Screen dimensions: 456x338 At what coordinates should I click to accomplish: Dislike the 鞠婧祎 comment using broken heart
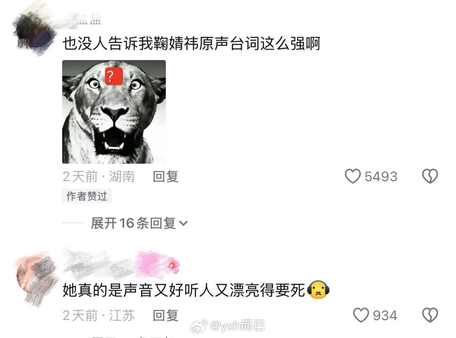coord(430,176)
